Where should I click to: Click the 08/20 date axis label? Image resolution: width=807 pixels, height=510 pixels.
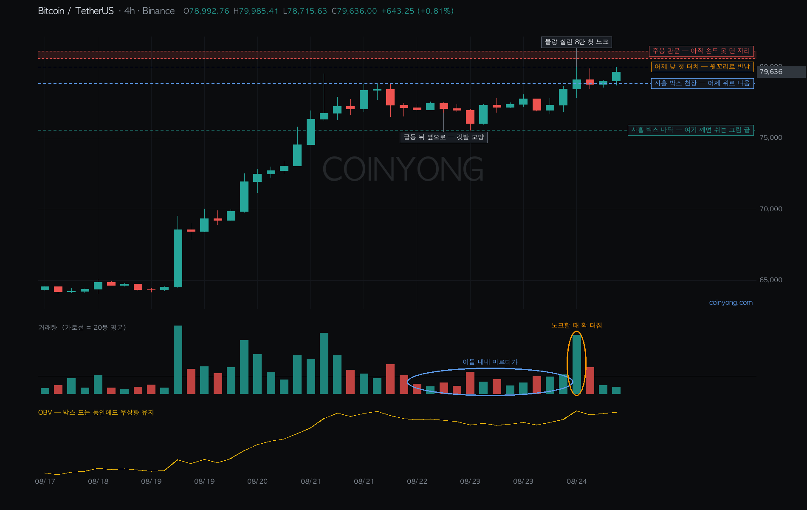click(x=257, y=482)
